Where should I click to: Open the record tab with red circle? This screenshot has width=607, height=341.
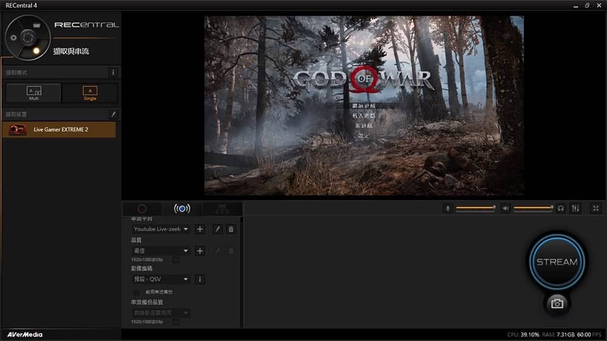[x=142, y=209]
